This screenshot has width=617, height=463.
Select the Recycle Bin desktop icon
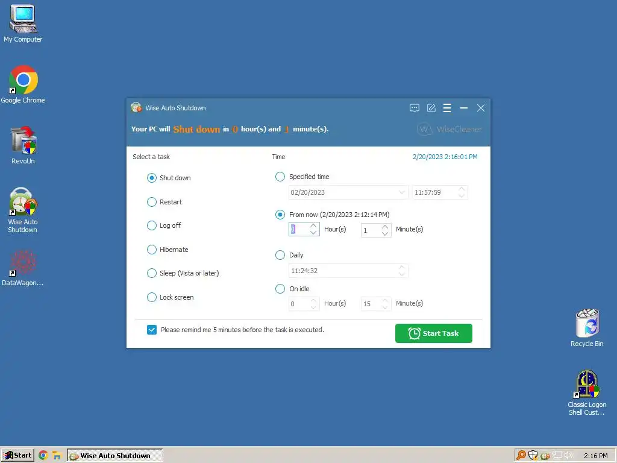tap(587, 328)
